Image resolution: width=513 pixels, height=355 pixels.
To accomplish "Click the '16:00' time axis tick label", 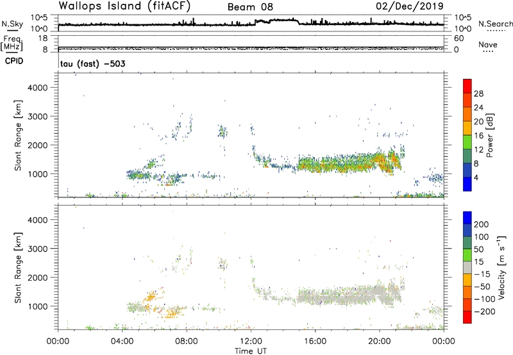I will 315,342.
